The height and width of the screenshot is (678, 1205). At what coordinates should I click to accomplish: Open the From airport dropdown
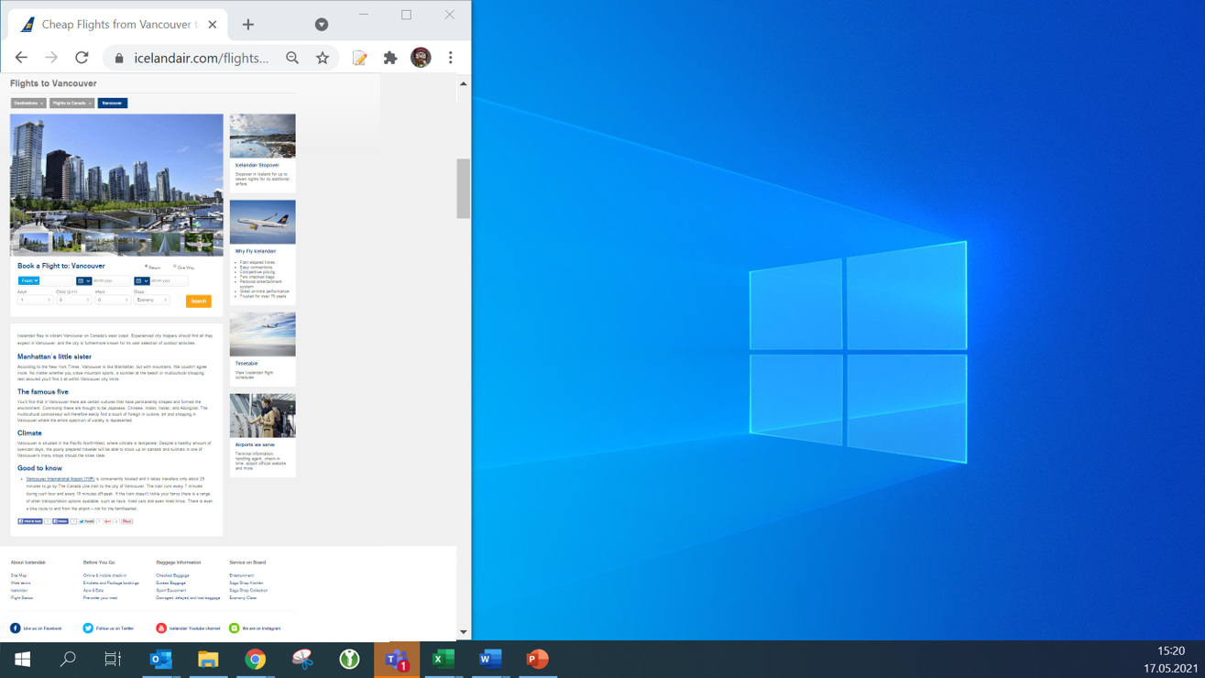click(29, 281)
